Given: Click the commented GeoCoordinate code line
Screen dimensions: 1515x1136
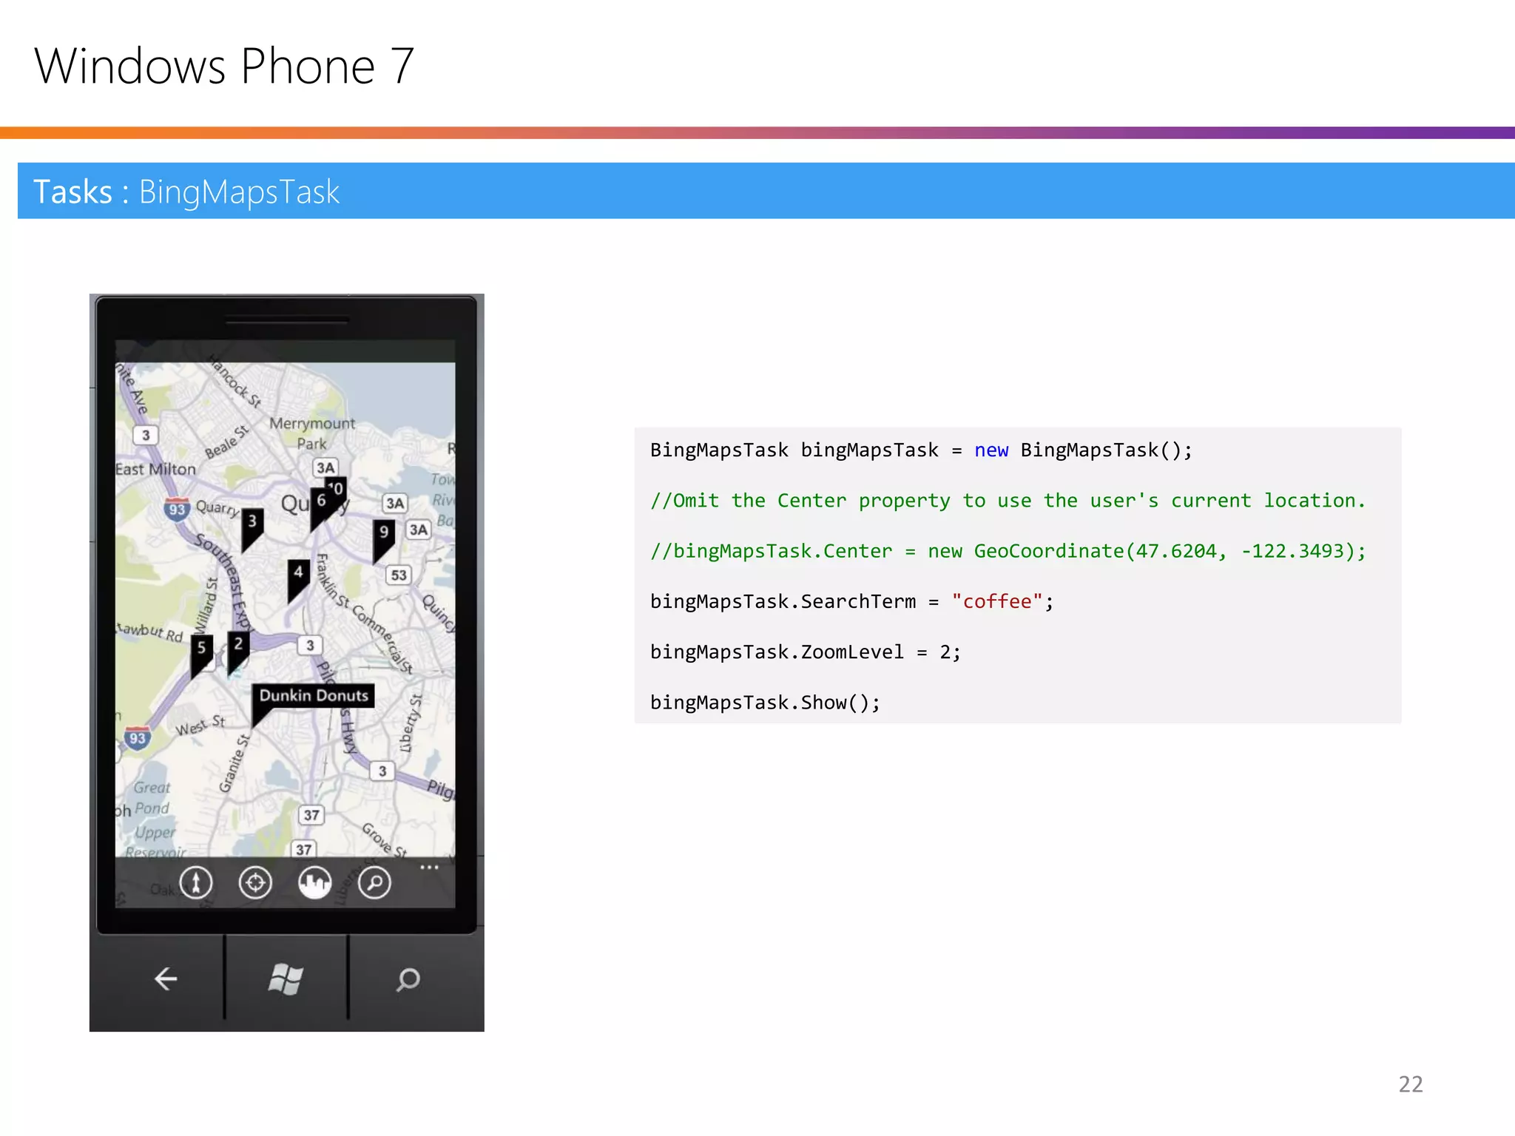Looking at the screenshot, I should click(x=1008, y=551).
